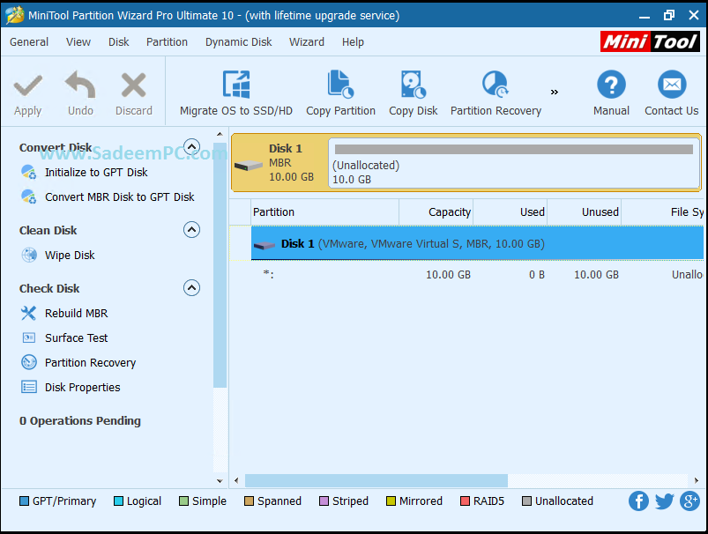The height and width of the screenshot is (534, 708).
Task: Restore down the window
Action: pos(669,15)
